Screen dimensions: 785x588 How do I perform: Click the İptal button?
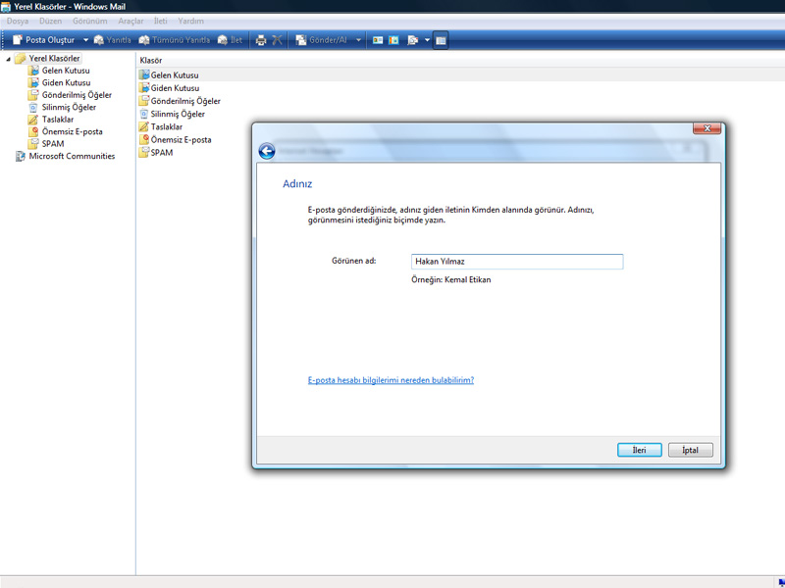click(x=691, y=450)
